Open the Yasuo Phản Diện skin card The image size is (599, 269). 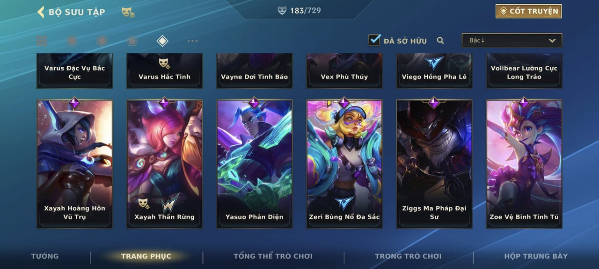click(x=255, y=163)
